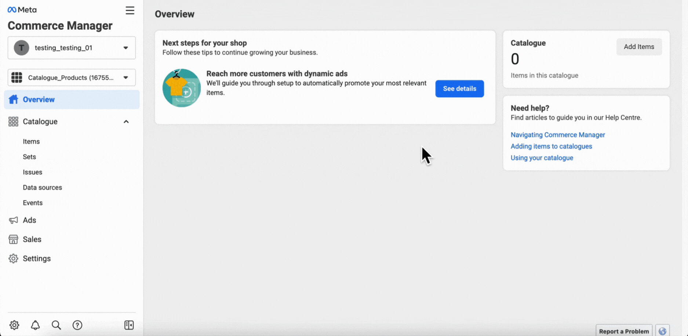Screen dimensions: 688x336
Task: Go to the Sales section
Action: coord(32,239)
